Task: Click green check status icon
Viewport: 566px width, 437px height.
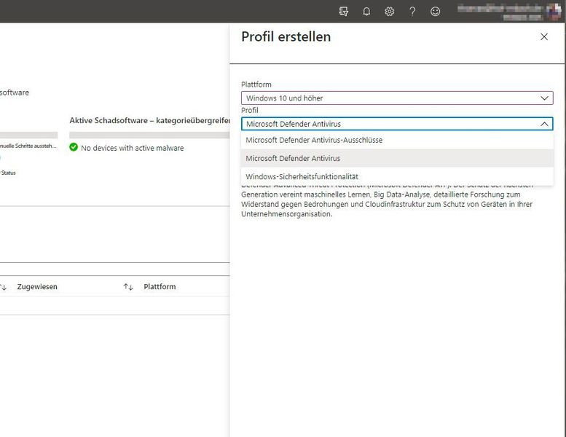Action: tap(74, 147)
